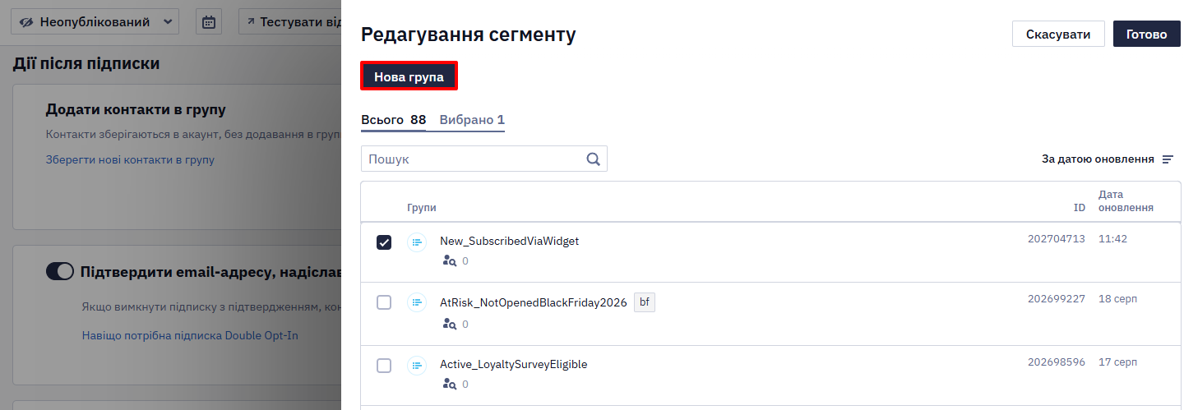Image resolution: width=1184 pixels, height=410 pixels.
Task: Click contacts count icon under New_SubscribedViaWidget
Action: pyautogui.click(x=449, y=261)
